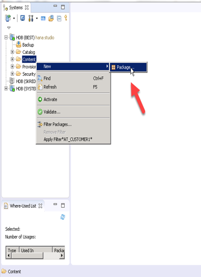Select HDB (BEST) hana studio system
This screenshot has height=277, width=201.
click(x=35, y=37)
